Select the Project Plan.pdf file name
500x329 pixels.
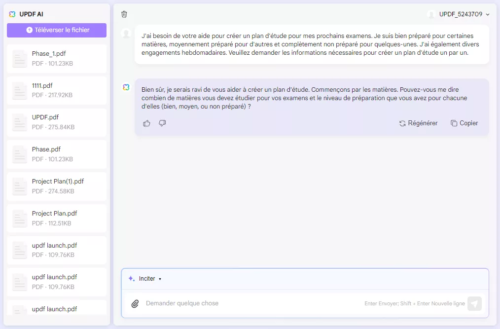pyautogui.click(x=55, y=213)
